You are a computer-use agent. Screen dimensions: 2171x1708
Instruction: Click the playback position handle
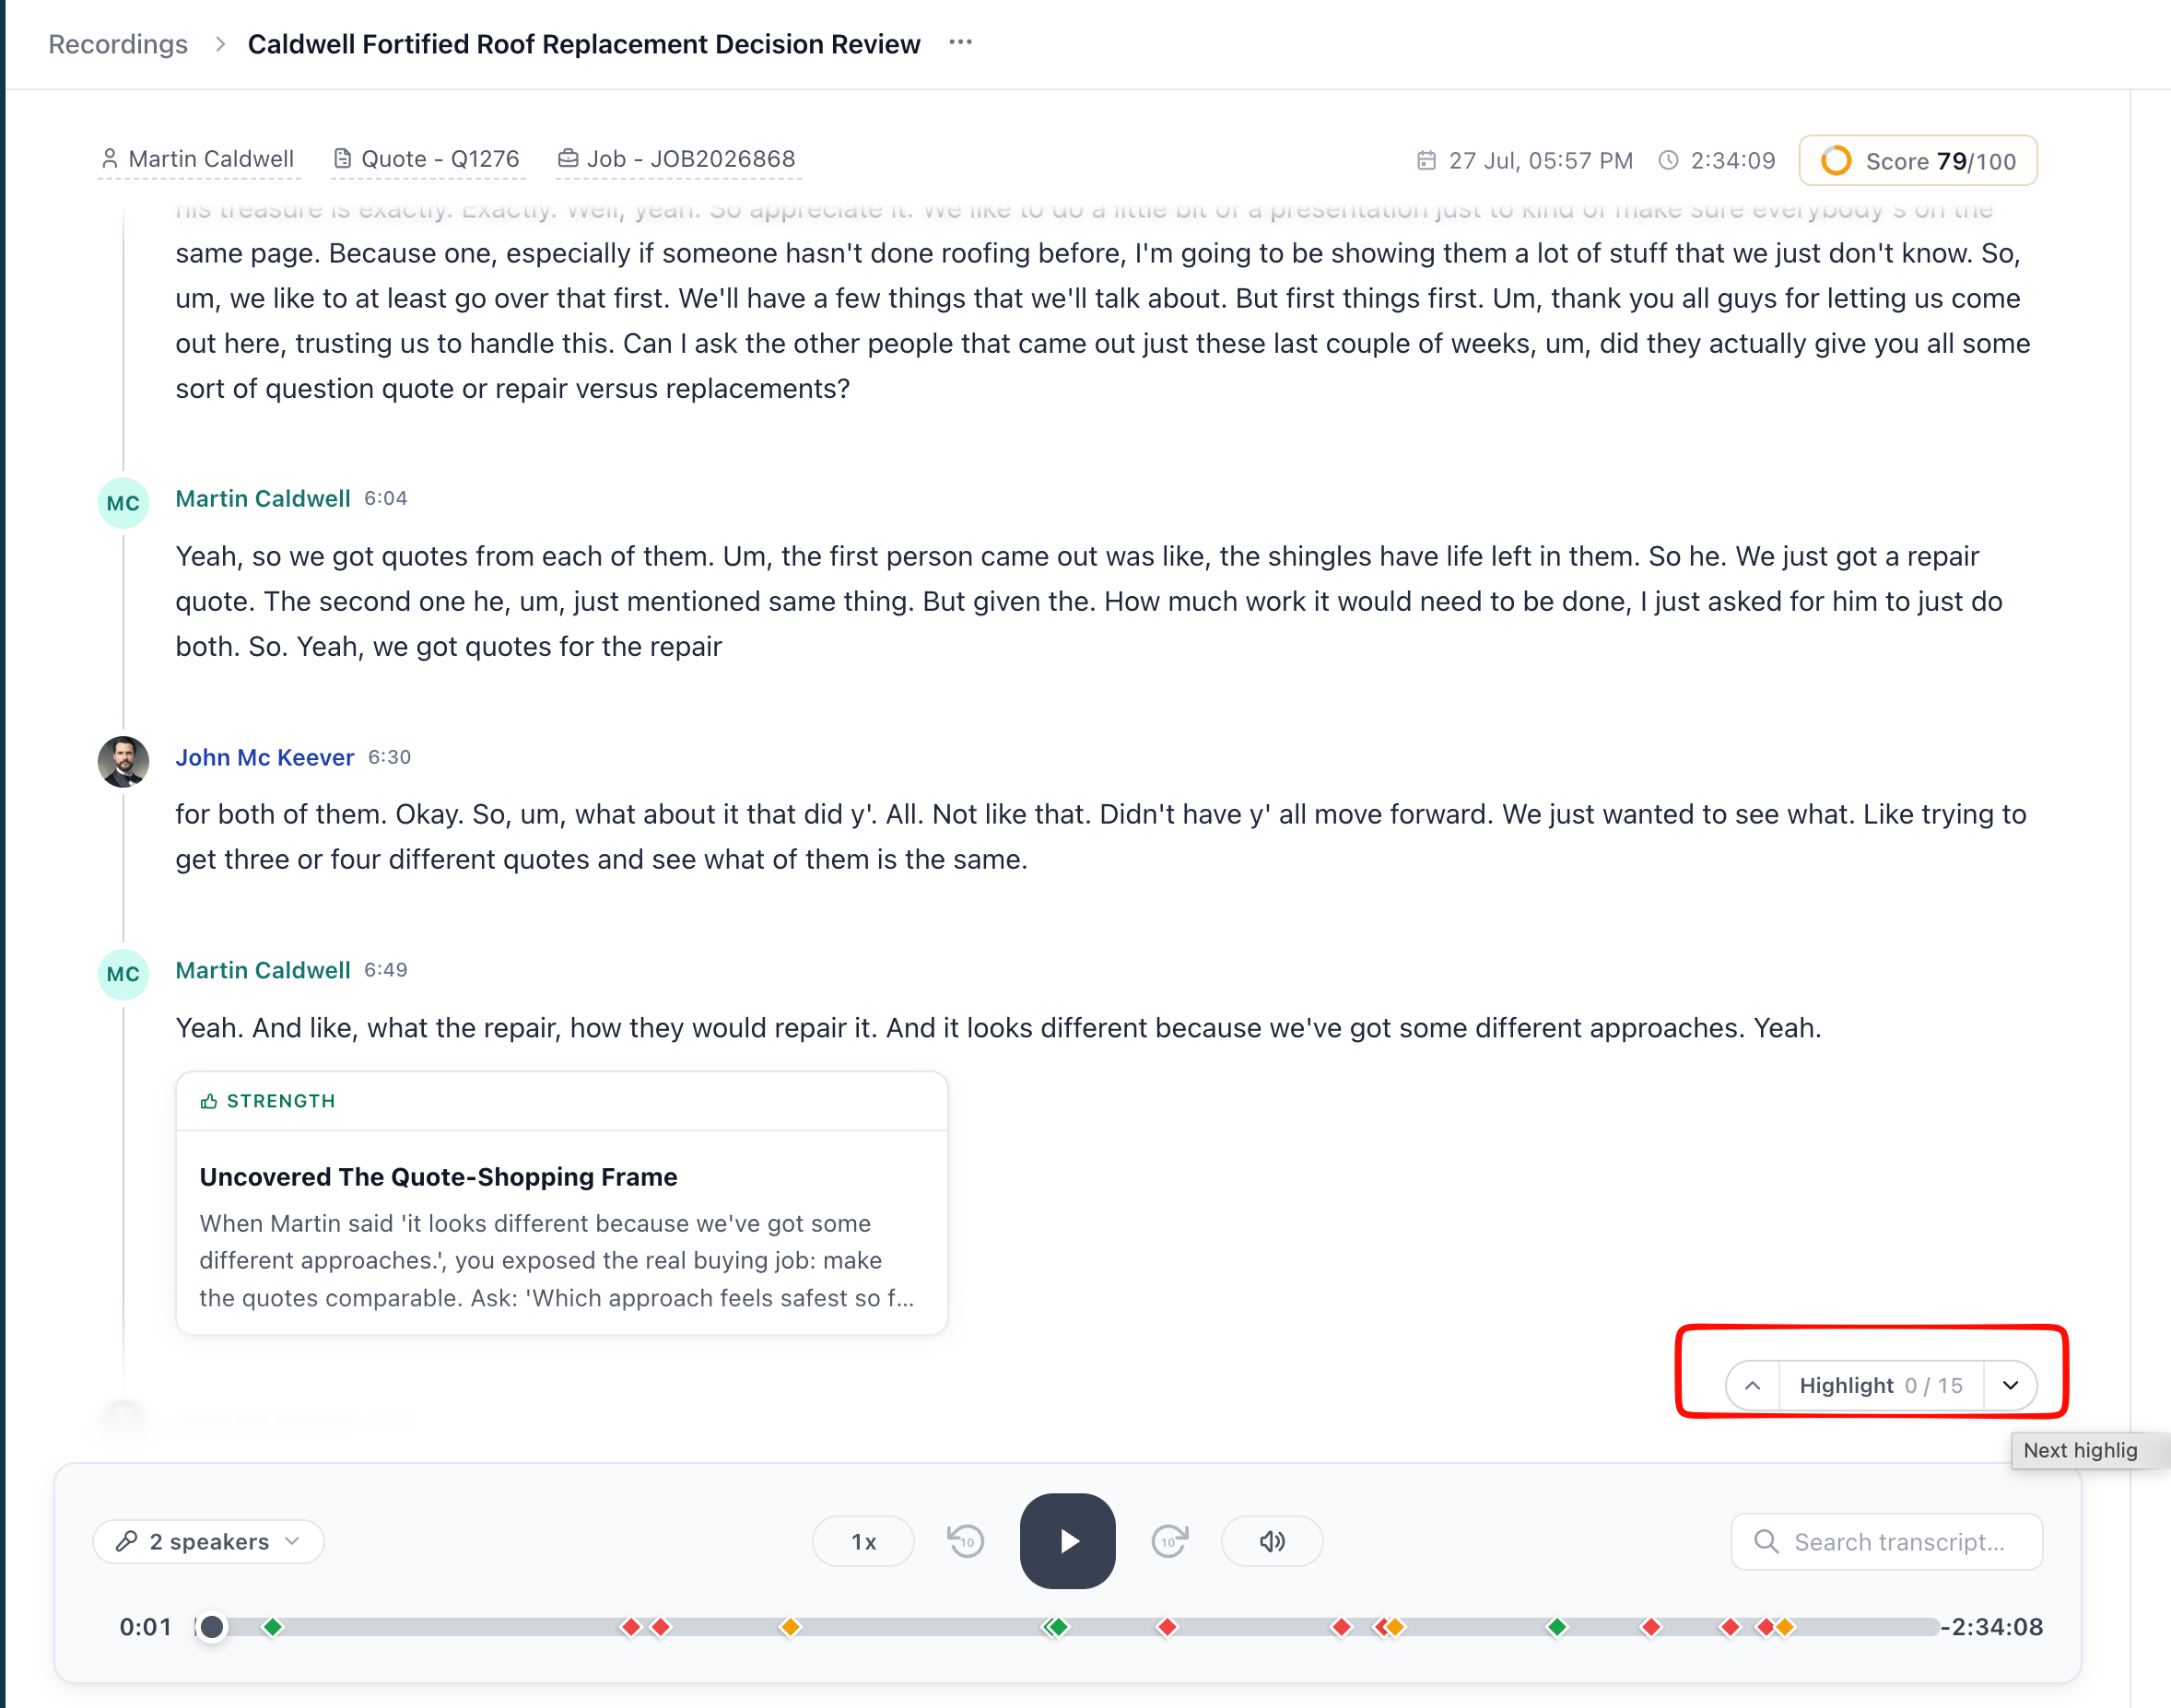[211, 1627]
